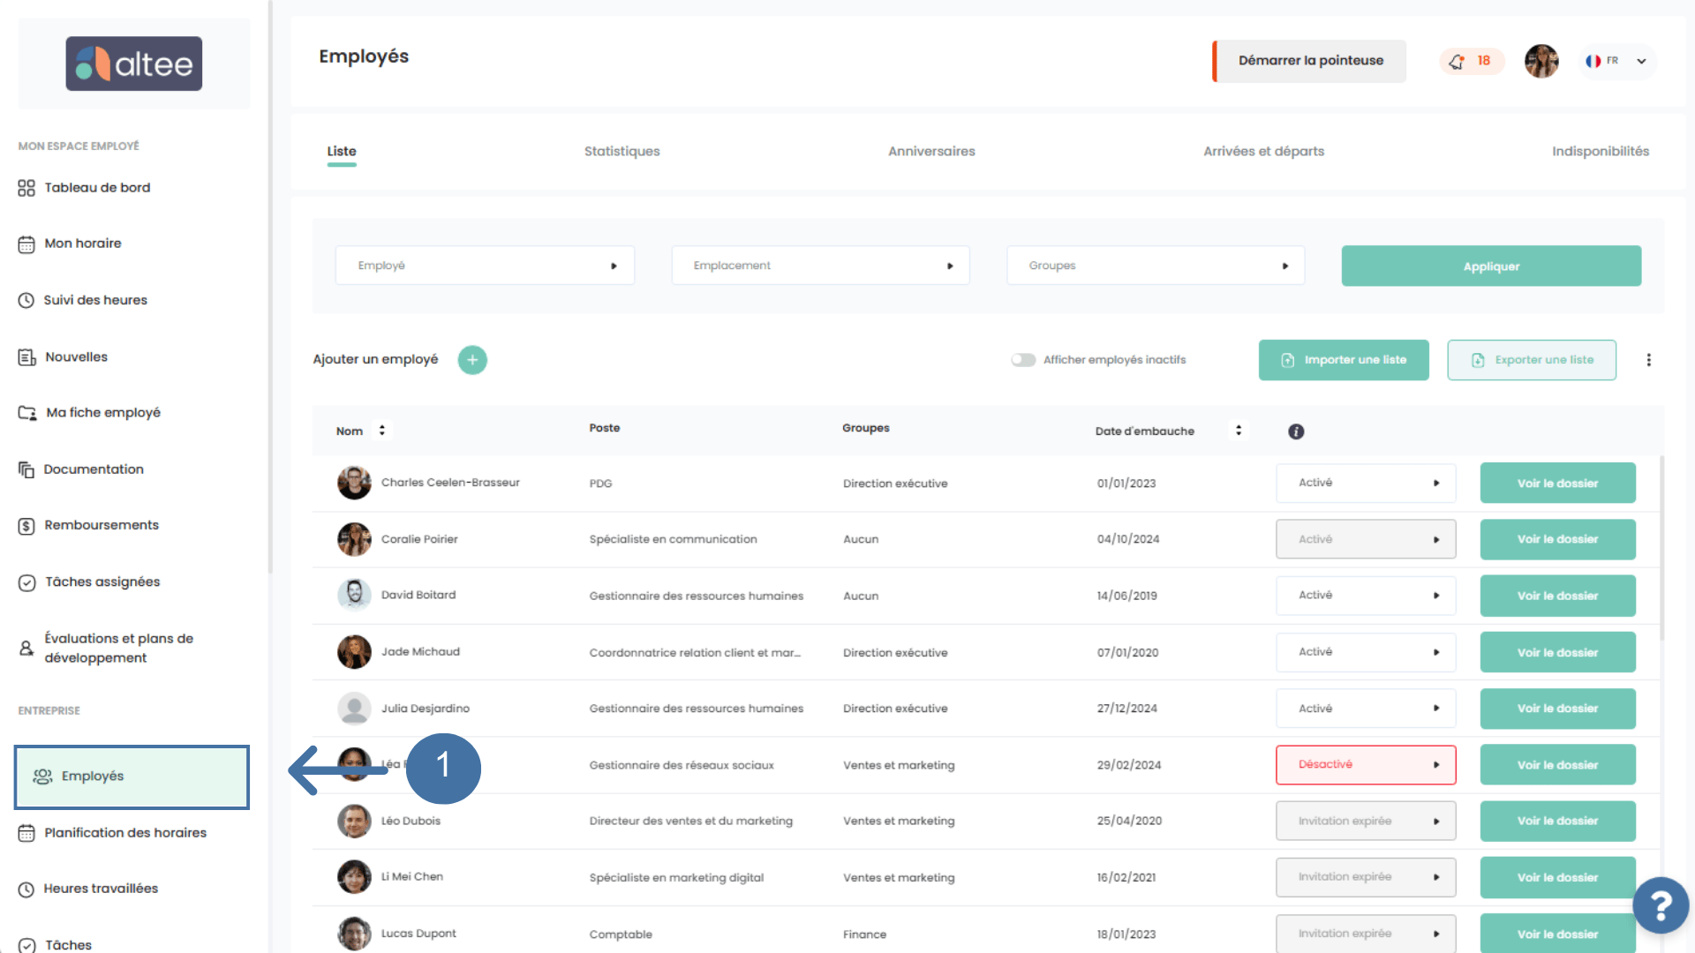Click the info icon in table header

(x=1296, y=431)
